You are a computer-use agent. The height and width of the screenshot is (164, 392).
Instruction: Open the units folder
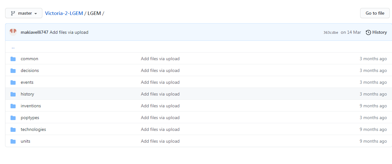click(25, 141)
